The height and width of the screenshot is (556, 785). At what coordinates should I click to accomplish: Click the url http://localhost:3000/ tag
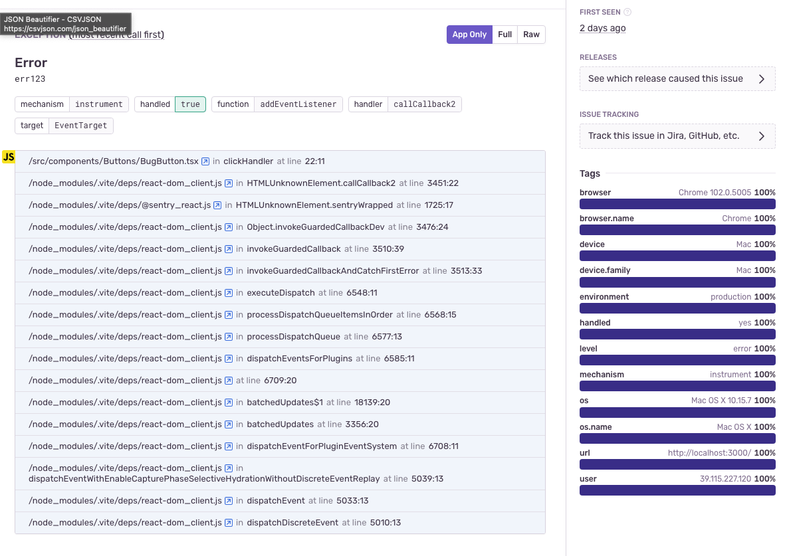[x=677, y=464]
